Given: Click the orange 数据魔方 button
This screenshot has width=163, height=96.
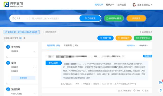Looking at the screenshot, I should pos(124,38).
